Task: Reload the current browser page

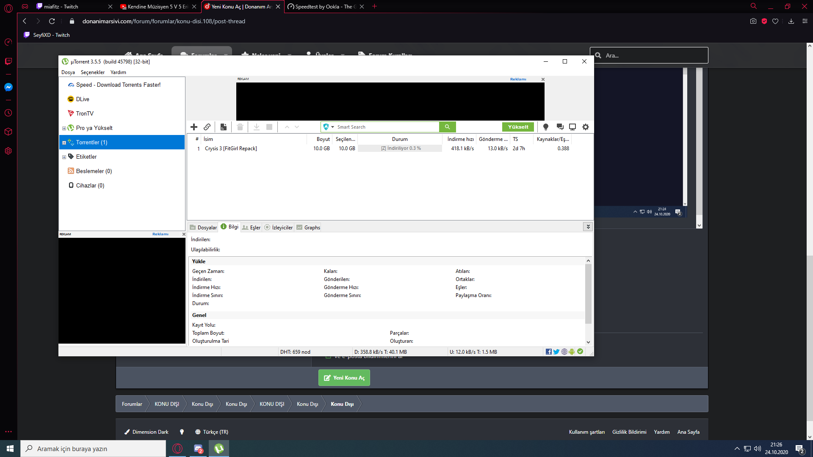Action: point(52,21)
